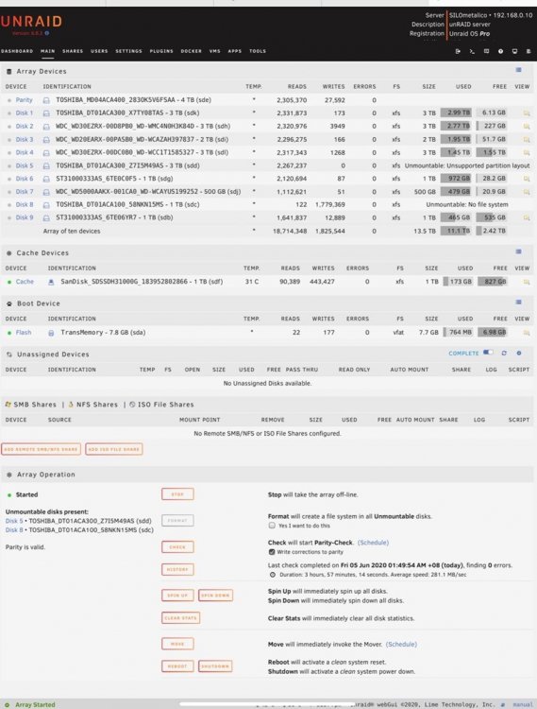Toggle Cache Devices view icon in header
This screenshot has width=537, height=709.
point(518,251)
